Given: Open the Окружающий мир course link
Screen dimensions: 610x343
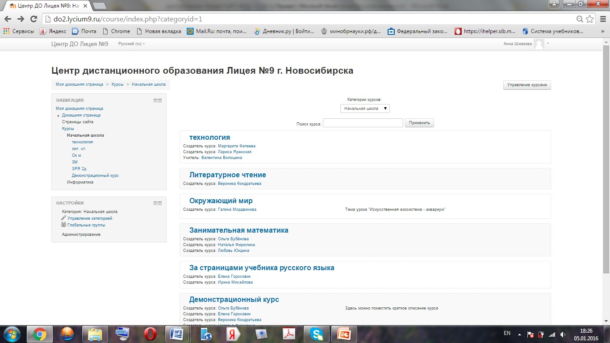Looking at the screenshot, I should (x=221, y=201).
